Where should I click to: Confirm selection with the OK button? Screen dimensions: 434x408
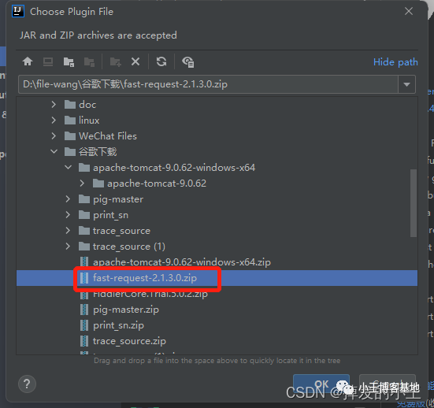pos(321,384)
